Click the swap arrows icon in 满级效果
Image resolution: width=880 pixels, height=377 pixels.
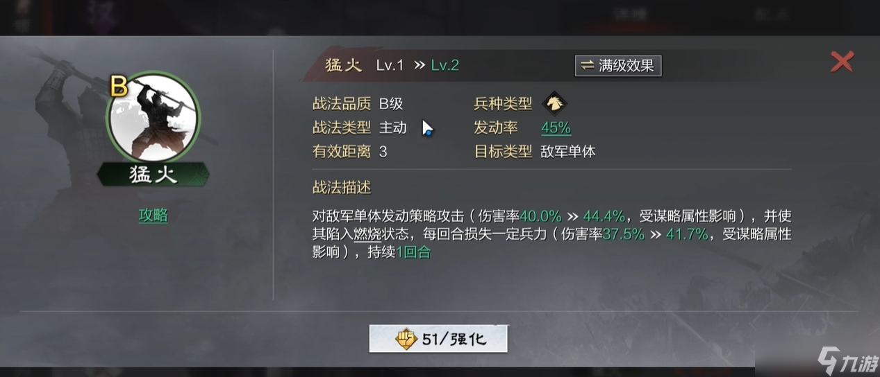click(588, 66)
